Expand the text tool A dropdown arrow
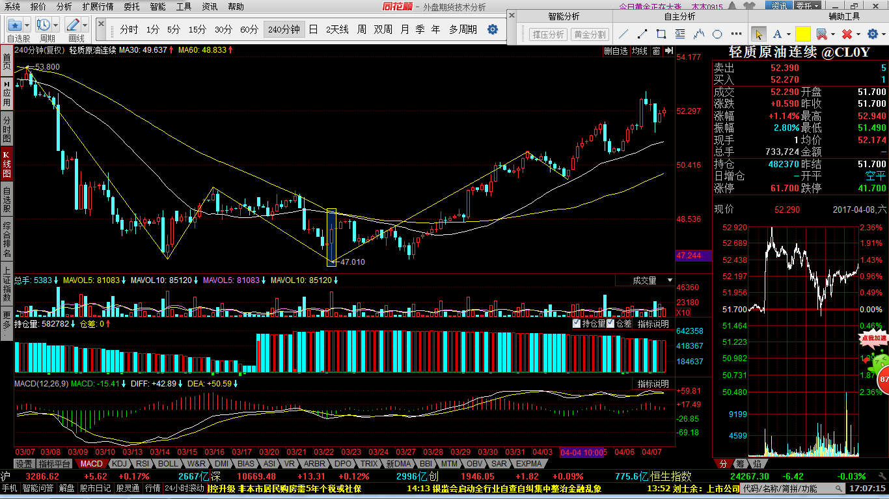 tap(788, 34)
